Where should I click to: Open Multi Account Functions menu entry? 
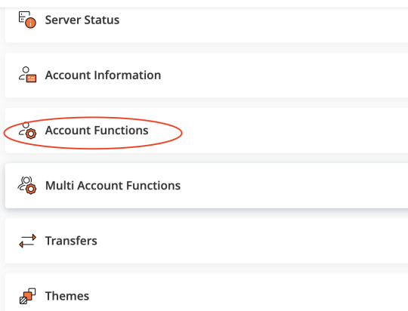113,186
